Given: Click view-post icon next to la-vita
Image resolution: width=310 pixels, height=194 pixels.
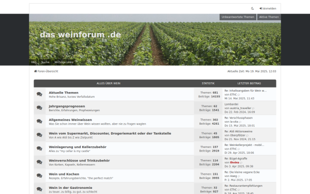Looking at the screenshot, I should tap(240, 122).
